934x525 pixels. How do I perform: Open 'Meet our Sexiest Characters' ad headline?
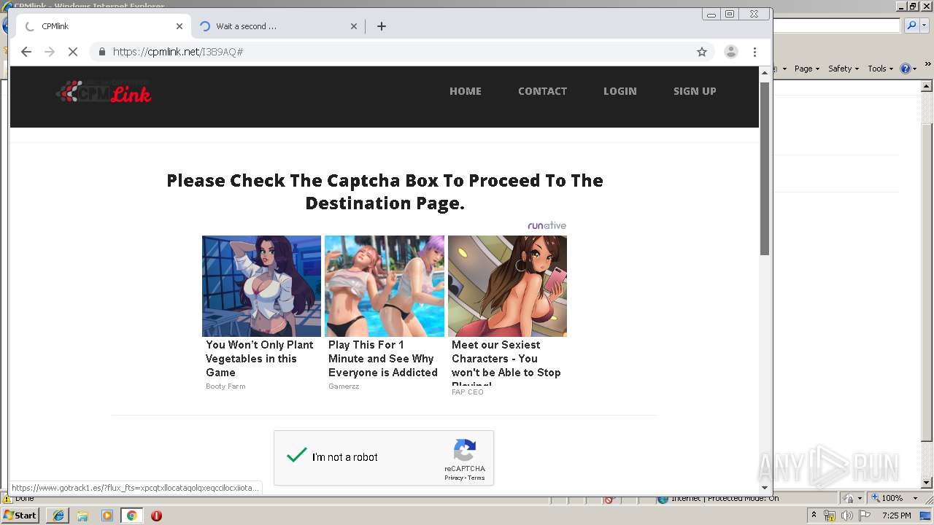[x=506, y=362]
